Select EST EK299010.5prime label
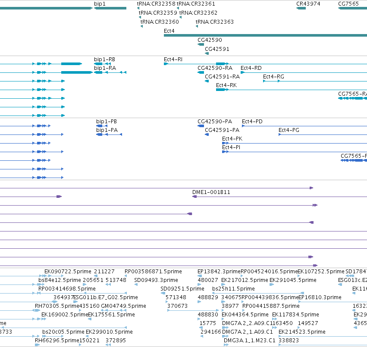The image size is (367, 347). click(x=109, y=332)
